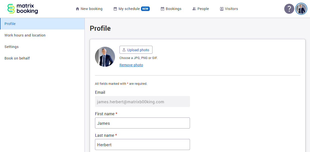Click the My schedule calendar icon

[x=115, y=9]
